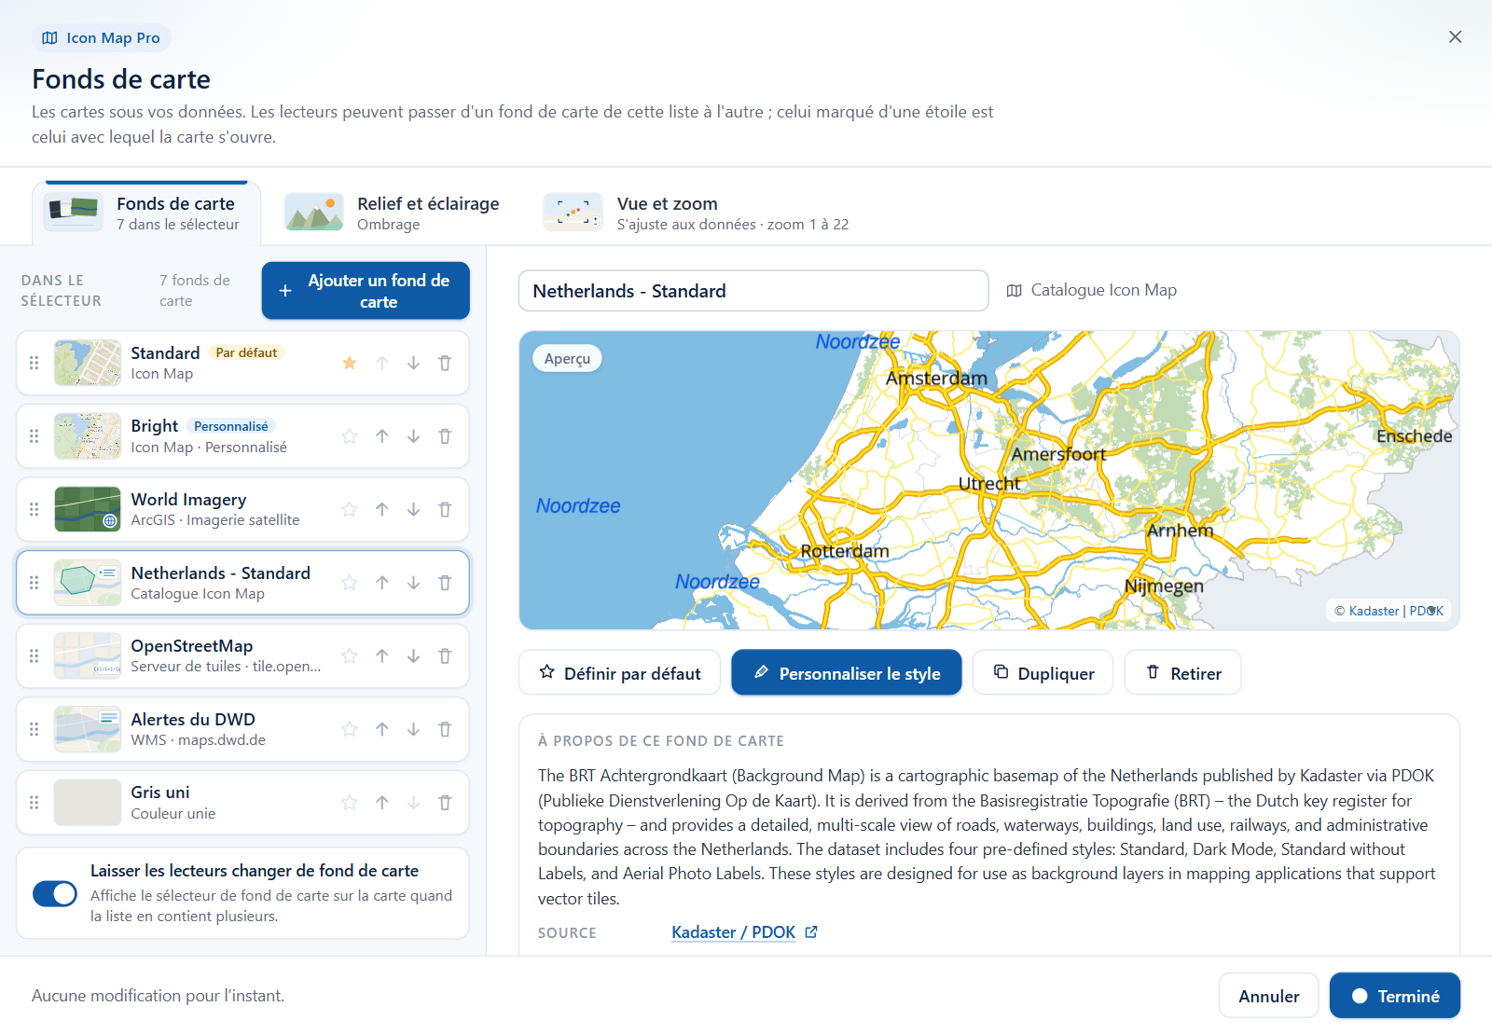Screen dimensions: 1492x1034
Task: Click the Retirer button
Action: (1183, 672)
